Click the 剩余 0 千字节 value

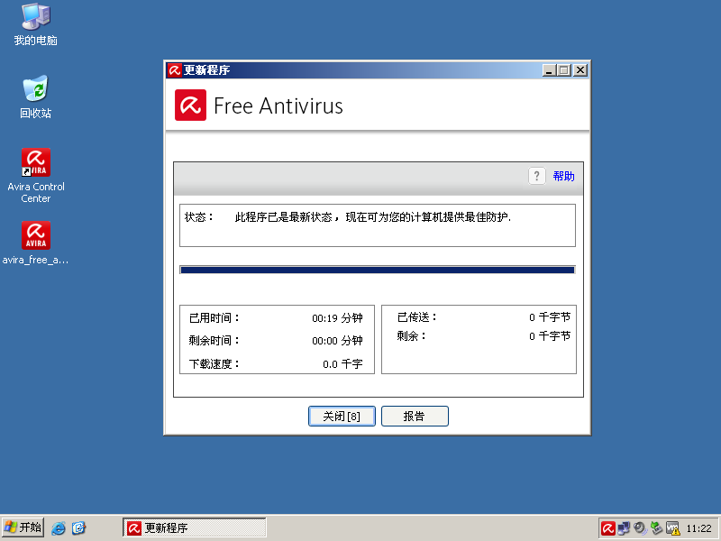tap(550, 335)
